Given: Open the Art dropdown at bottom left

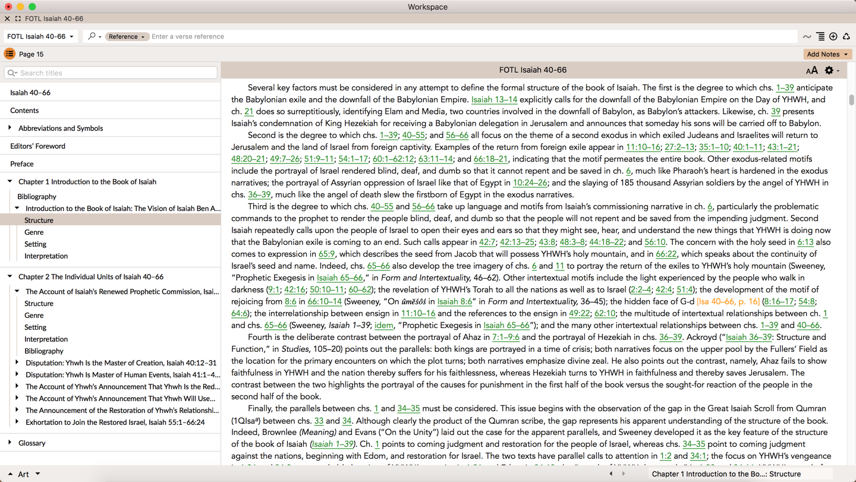Looking at the screenshot, I should [x=29, y=474].
